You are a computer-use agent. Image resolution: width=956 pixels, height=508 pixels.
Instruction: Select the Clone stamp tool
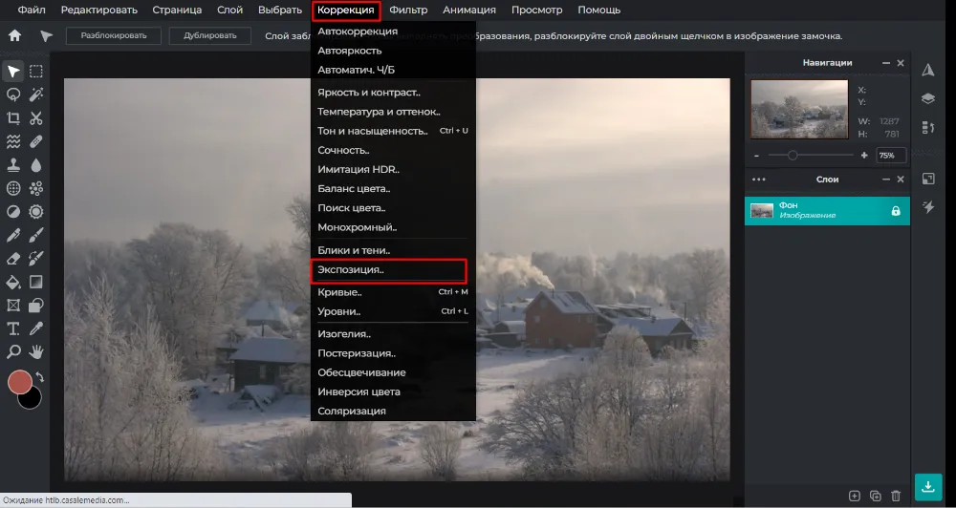pyautogui.click(x=12, y=165)
